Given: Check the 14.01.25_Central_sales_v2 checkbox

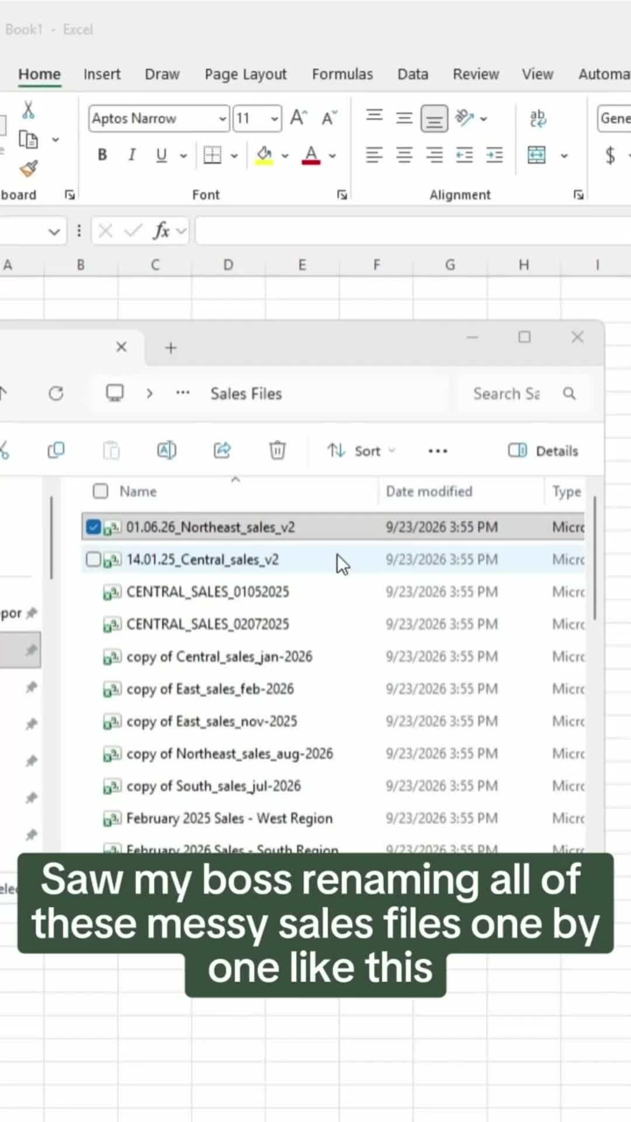Looking at the screenshot, I should [93, 560].
